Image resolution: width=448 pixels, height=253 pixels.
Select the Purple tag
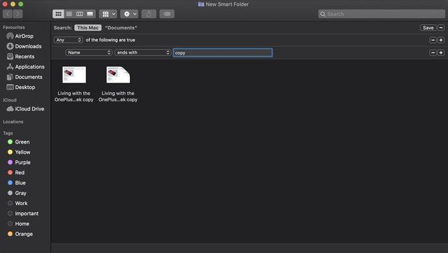[19, 163]
